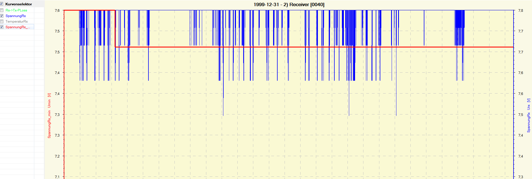The width and height of the screenshot is (532, 179).
Task: Click the blue SpannungRx Urx axis label
Action: (528, 115)
